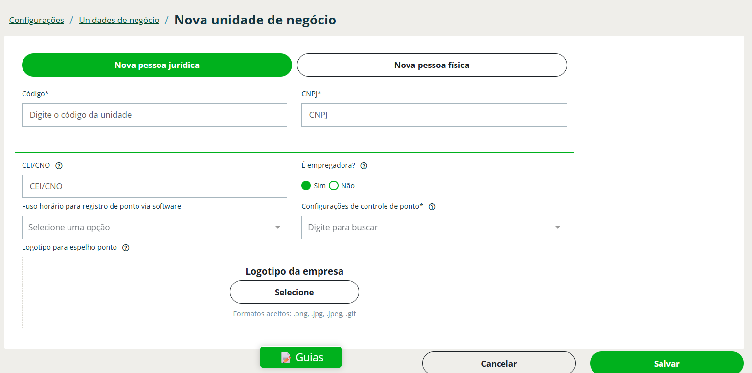
Task: Click help icon next to CEI/CNO
Action: tap(59, 166)
